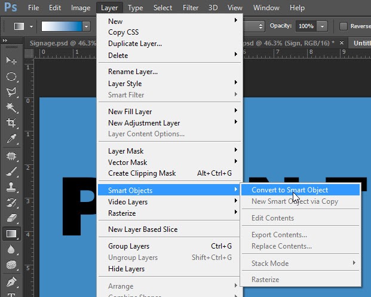
Task: Select the Blur tool
Action: pos(11,249)
